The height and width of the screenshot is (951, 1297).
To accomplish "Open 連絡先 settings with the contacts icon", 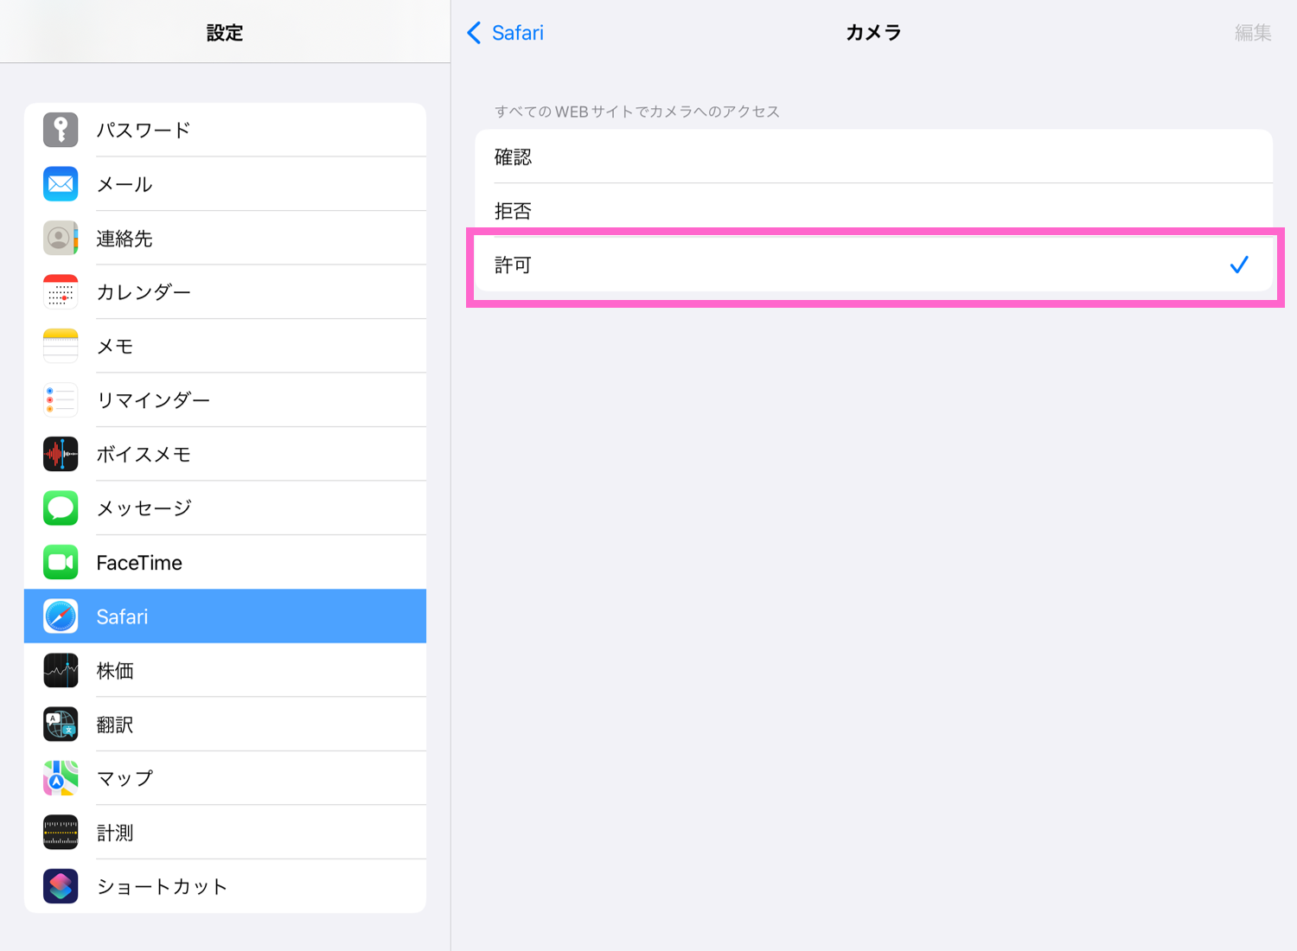I will [60, 238].
